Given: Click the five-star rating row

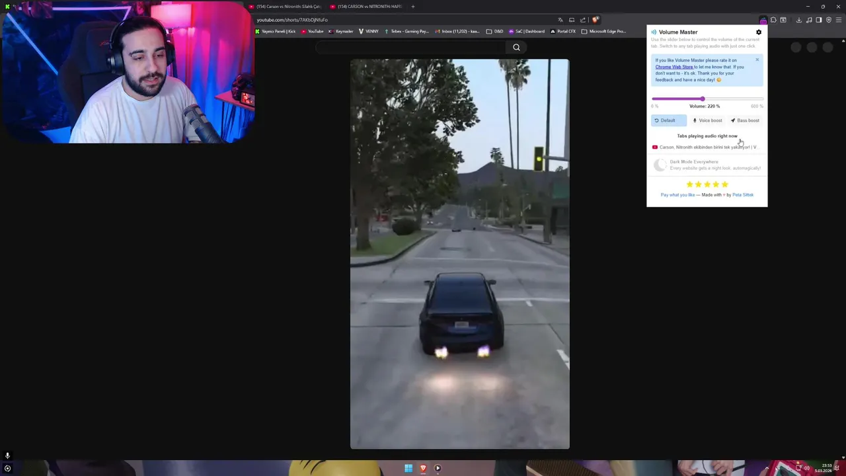Looking at the screenshot, I should 707,184.
